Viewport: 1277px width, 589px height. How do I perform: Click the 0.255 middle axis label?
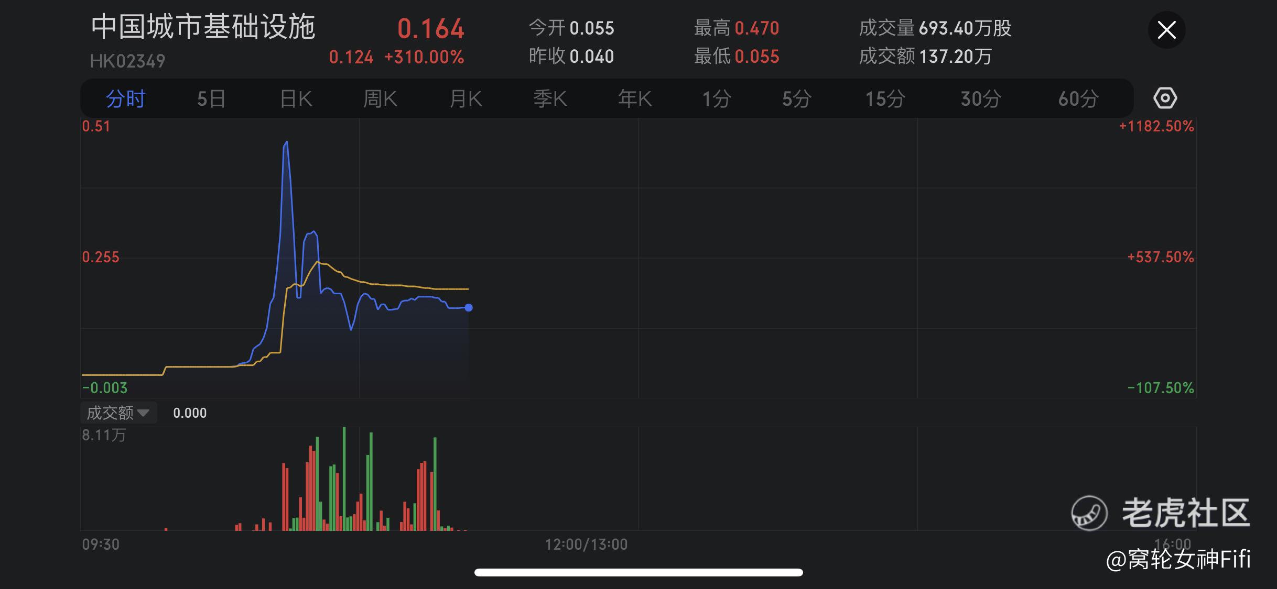pyautogui.click(x=101, y=257)
